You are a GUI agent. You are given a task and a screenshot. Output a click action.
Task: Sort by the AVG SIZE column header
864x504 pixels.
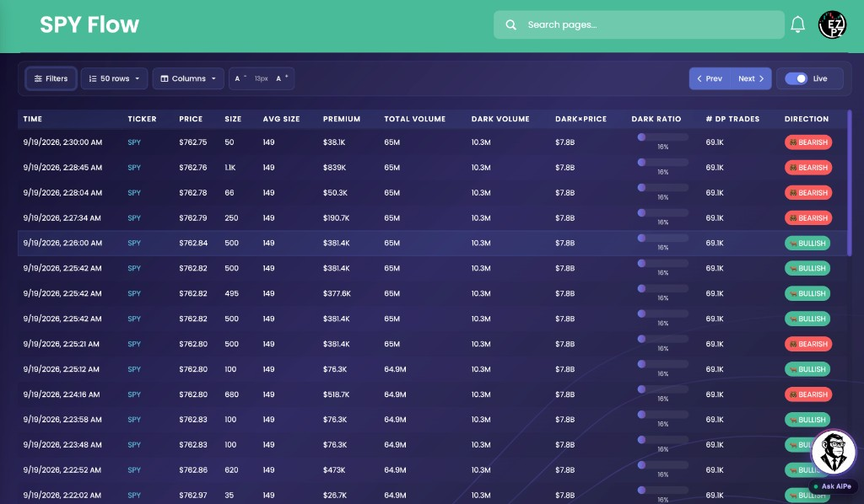pyautogui.click(x=281, y=119)
